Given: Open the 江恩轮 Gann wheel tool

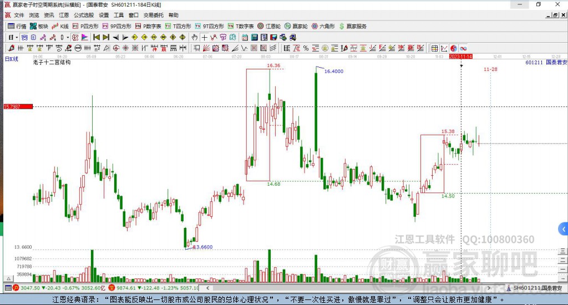Looking at the screenshot, I should point(269,26).
